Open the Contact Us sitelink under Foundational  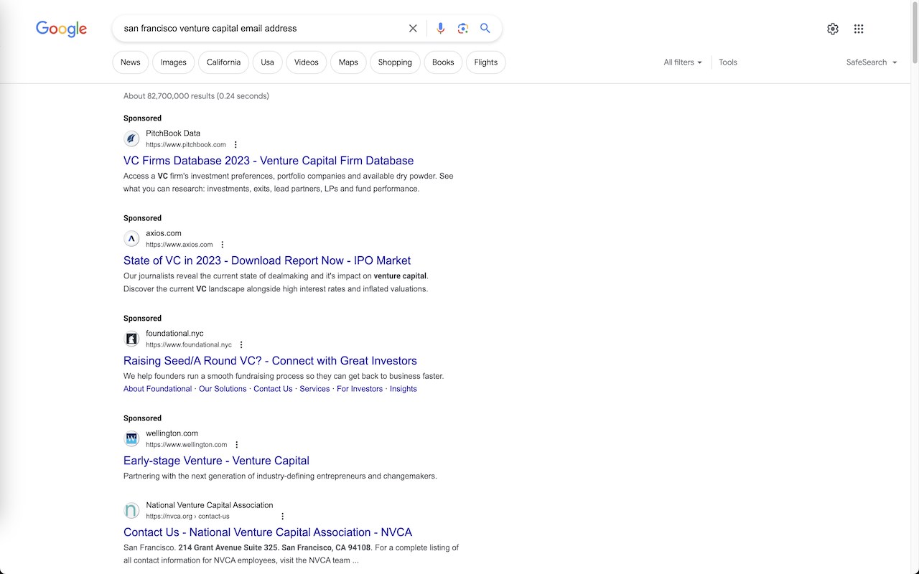[x=273, y=389]
